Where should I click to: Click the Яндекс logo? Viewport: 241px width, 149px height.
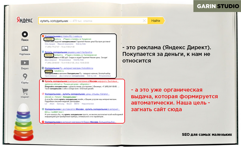[25, 20]
